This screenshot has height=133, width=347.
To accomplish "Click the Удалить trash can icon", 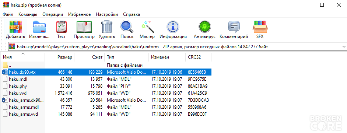I will (x=107, y=27).
